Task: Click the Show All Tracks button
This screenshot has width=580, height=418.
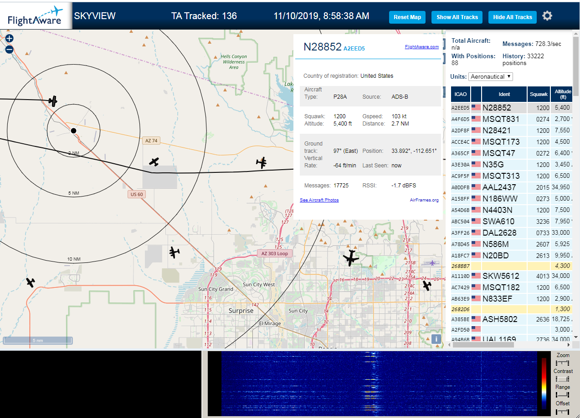Action: (x=457, y=17)
